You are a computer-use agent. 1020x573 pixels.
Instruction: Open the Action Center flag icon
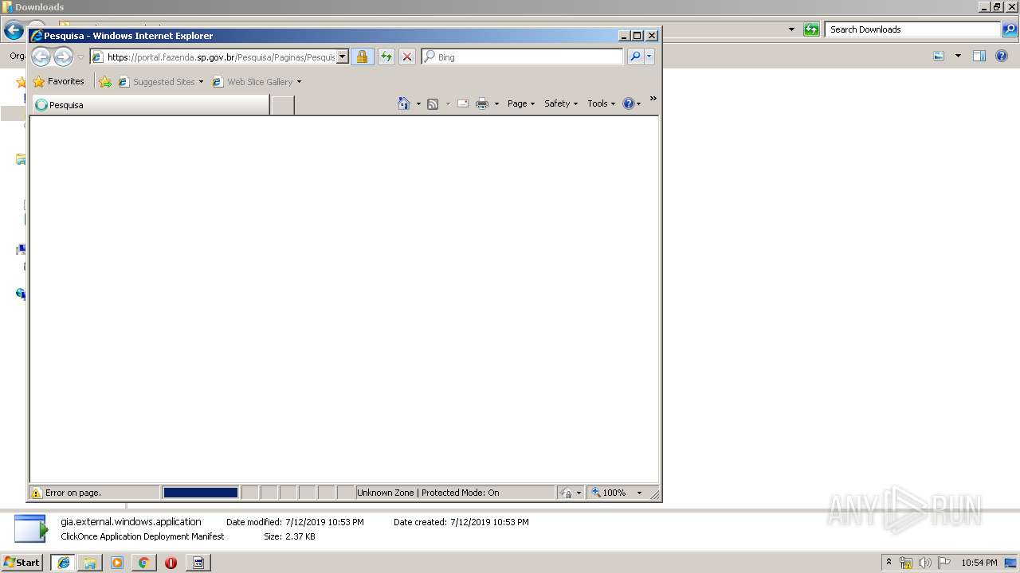coord(943,563)
